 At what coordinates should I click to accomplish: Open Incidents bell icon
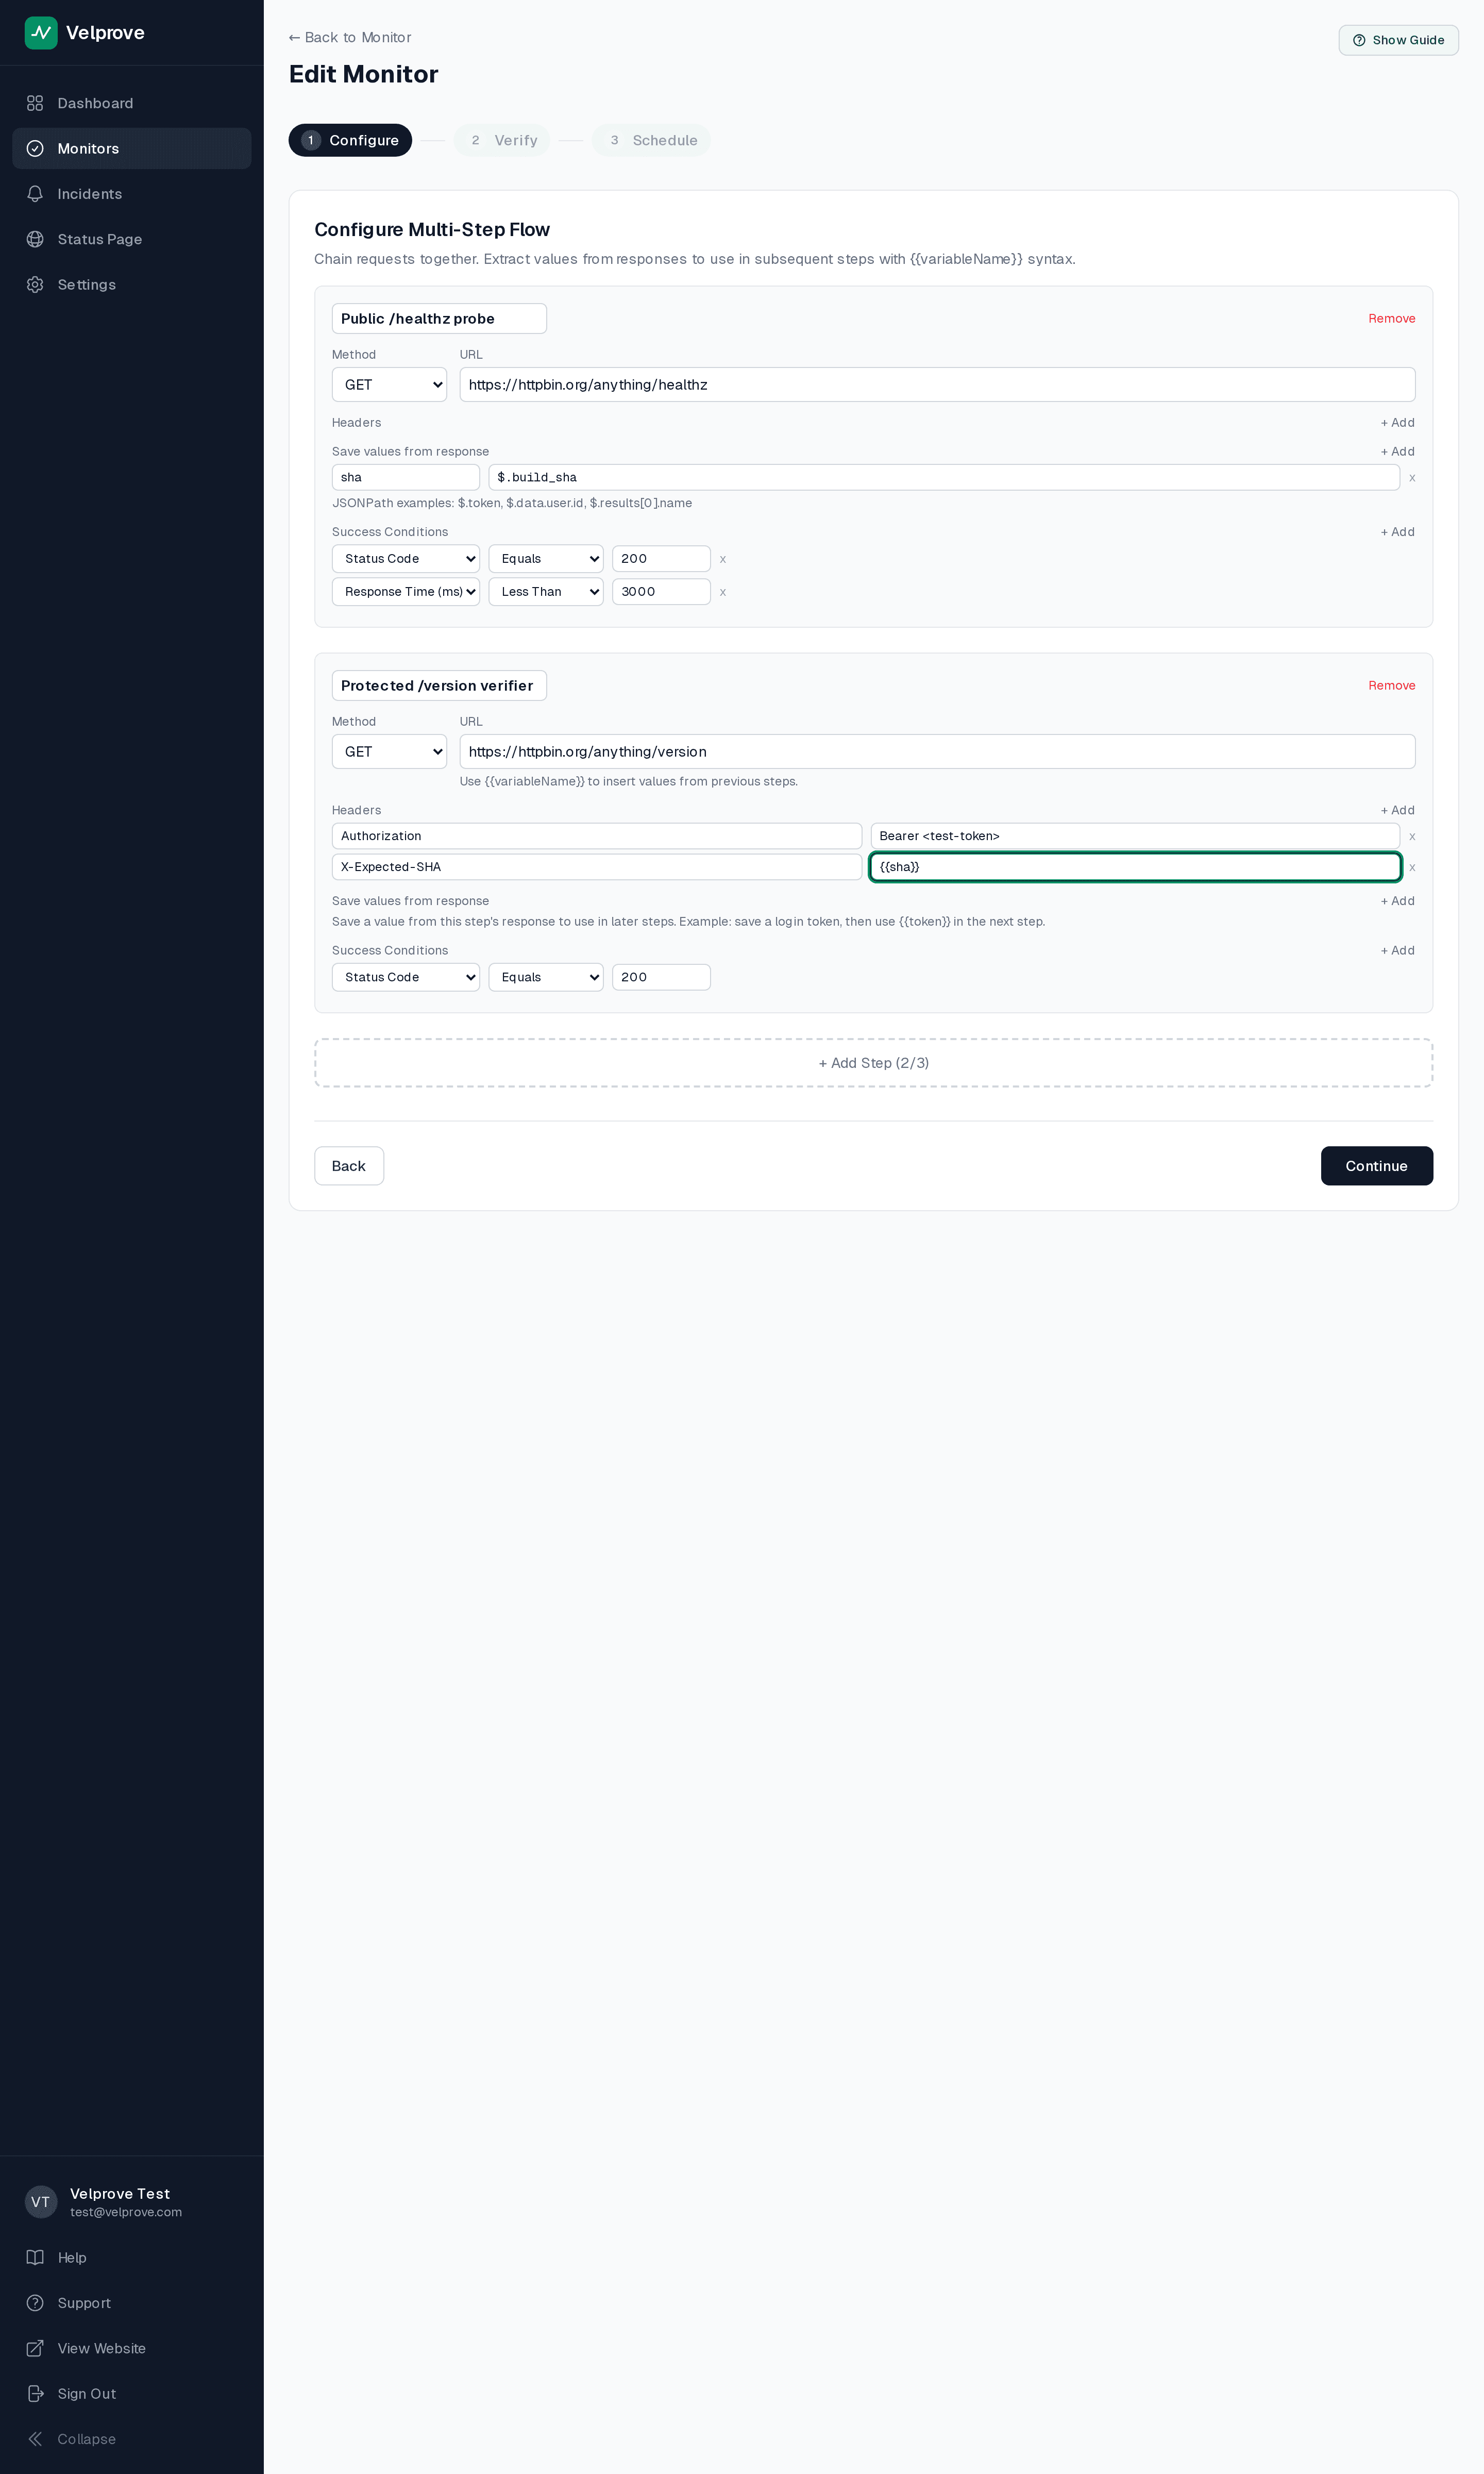[x=35, y=194]
